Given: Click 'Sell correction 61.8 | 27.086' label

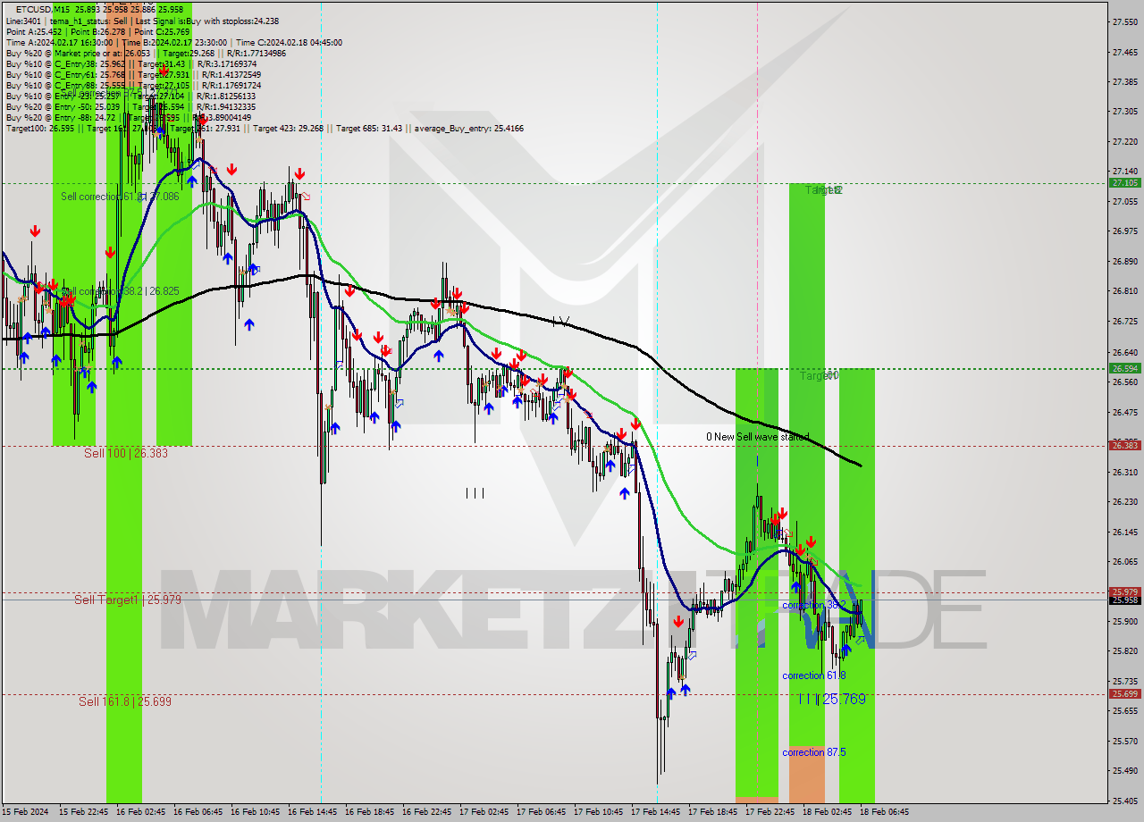Looking at the screenshot, I should click(x=120, y=197).
